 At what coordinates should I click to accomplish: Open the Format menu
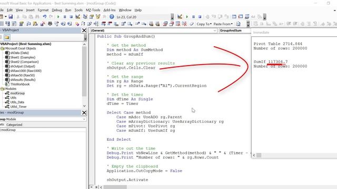(x=43, y=10)
